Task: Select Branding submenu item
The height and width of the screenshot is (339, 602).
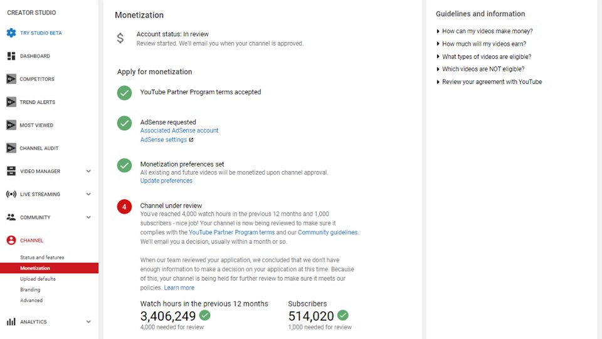Action: (30, 289)
